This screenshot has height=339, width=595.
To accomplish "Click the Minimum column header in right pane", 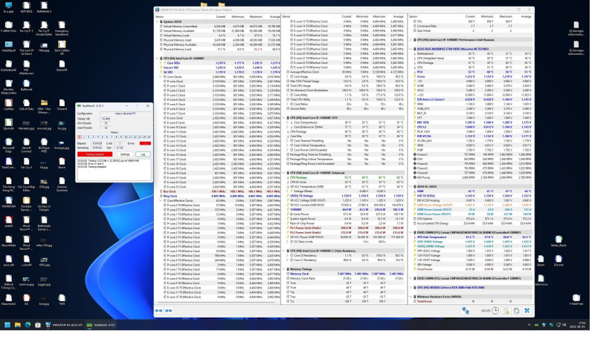I will [486, 16].
